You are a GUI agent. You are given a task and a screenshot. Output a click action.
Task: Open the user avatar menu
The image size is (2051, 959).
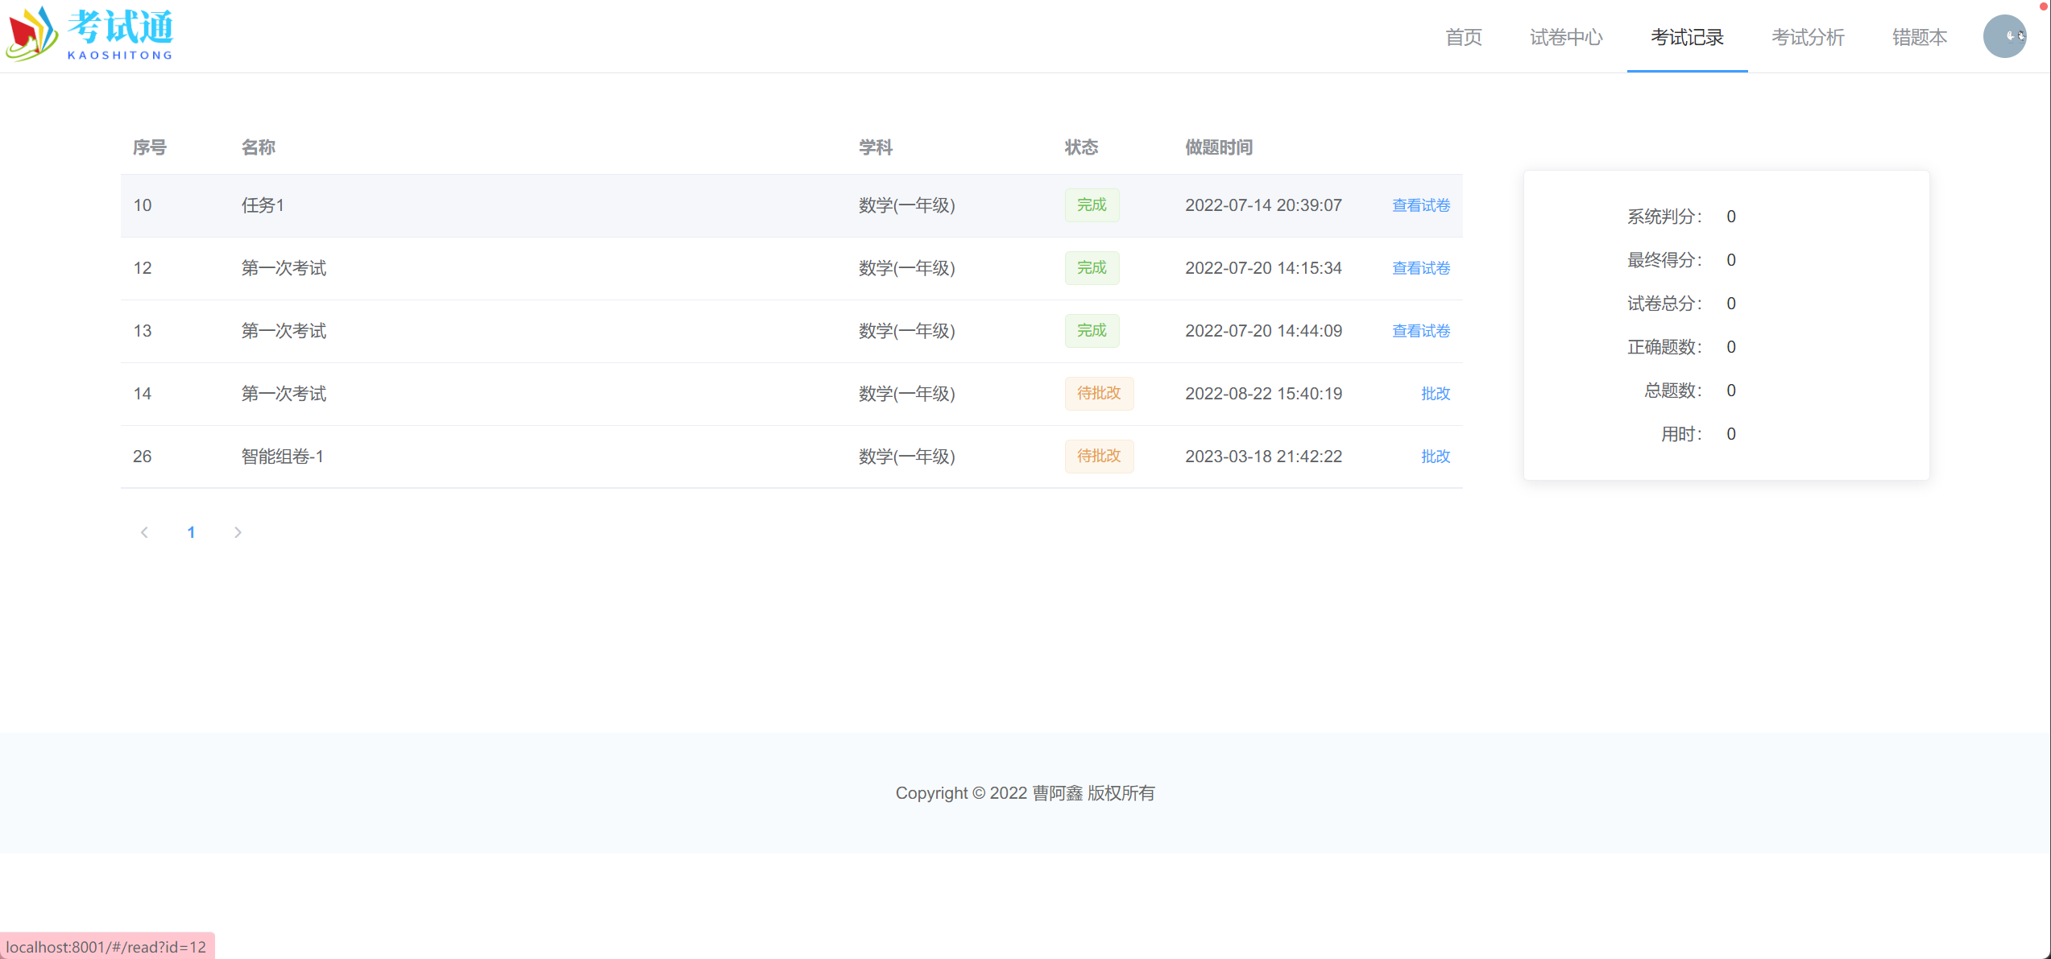pyautogui.click(x=2005, y=36)
